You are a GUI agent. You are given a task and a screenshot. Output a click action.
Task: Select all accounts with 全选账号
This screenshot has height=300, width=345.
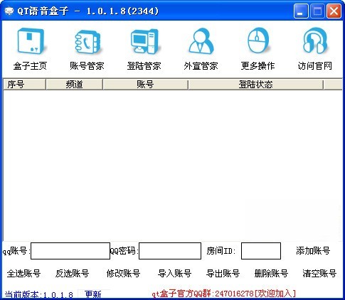pos(23,273)
